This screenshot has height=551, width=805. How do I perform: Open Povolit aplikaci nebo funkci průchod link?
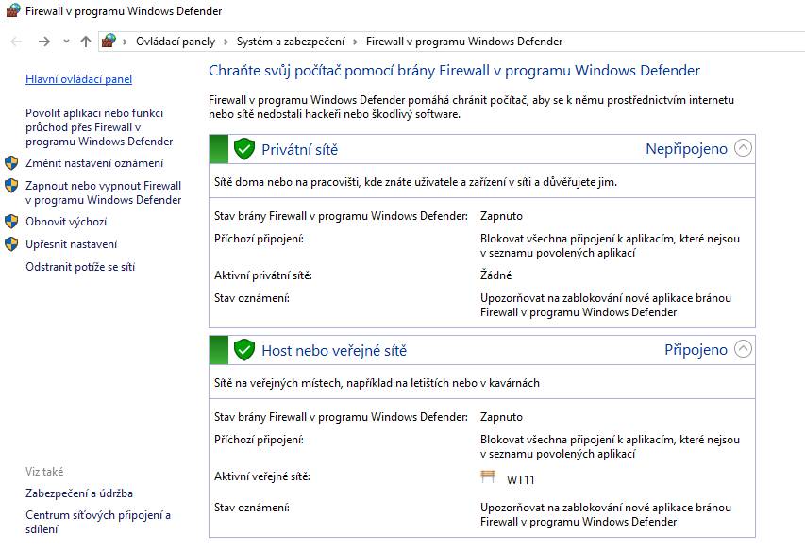pyautogui.click(x=99, y=127)
